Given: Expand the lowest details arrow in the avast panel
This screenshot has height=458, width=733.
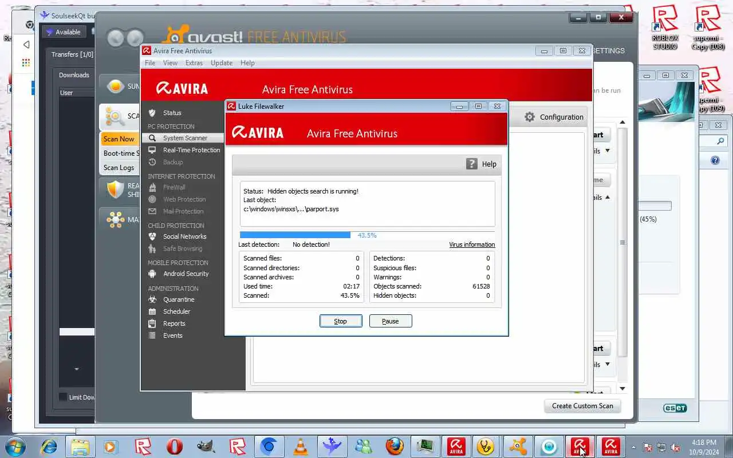Looking at the screenshot, I should pyautogui.click(x=607, y=365).
